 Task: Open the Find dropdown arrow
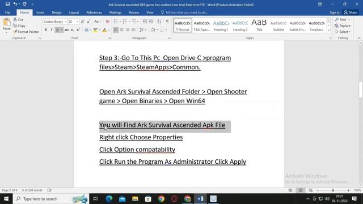(349, 20)
